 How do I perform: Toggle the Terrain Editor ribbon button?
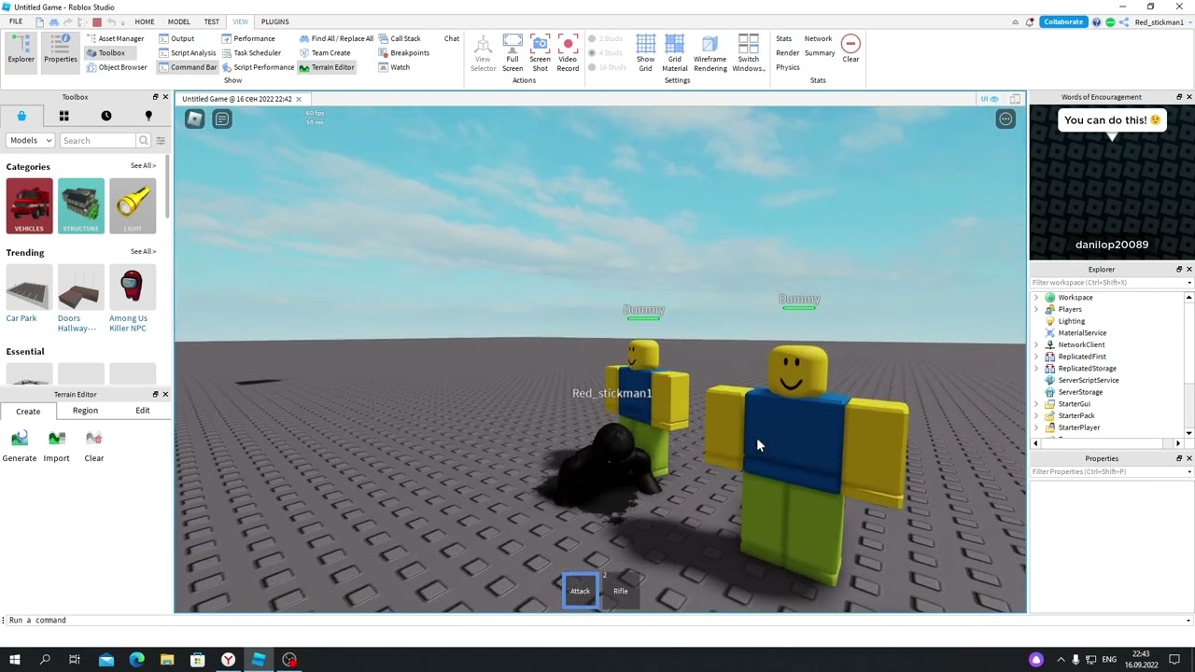(327, 67)
